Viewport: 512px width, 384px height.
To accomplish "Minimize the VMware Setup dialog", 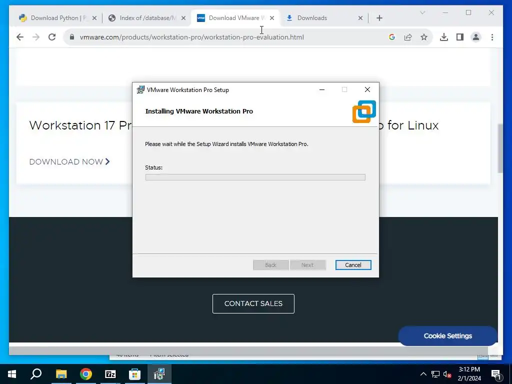I will coord(322,89).
